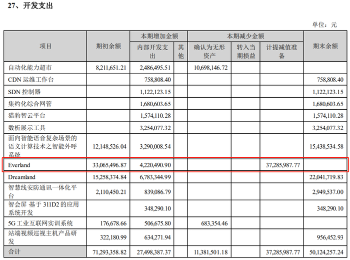Viewport: 350px width, 260px height.
Task: Select the 智会屏 基于 311D2 row label
Action: coord(43,208)
